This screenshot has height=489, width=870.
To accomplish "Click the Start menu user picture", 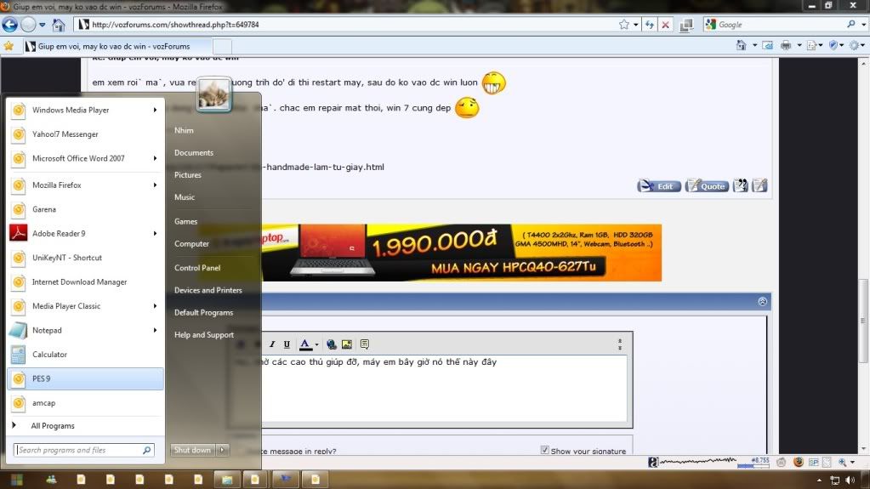I will (x=213, y=94).
